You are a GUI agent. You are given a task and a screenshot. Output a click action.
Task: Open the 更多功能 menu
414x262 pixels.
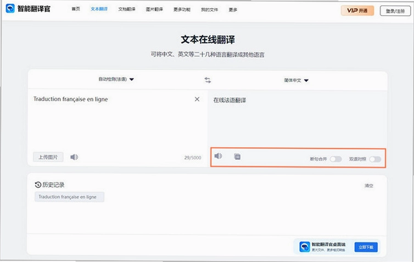click(x=182, y=9)
